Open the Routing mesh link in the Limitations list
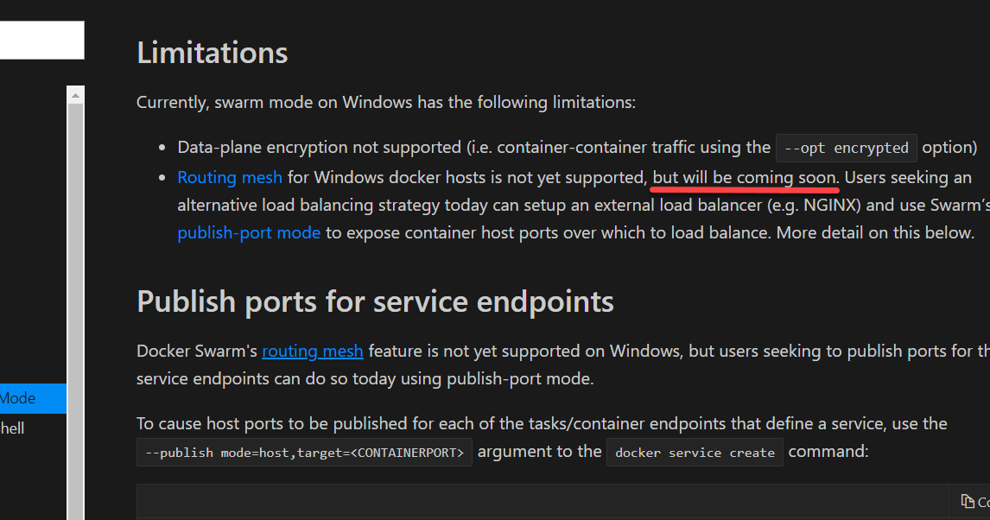 click(x=230, y=177)
